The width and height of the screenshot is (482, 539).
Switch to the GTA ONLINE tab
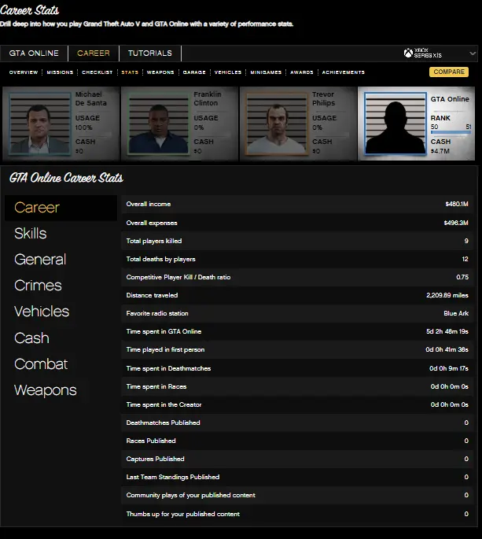point(34,54)
